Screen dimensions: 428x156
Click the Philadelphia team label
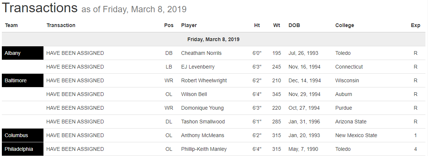tap(19, 149)
